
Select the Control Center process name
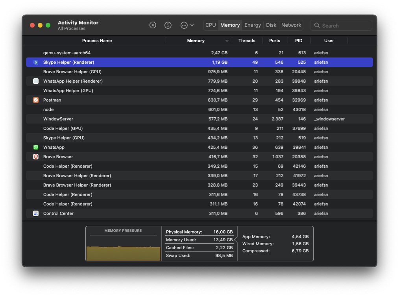pyautogui.click(x=58, y=213)
